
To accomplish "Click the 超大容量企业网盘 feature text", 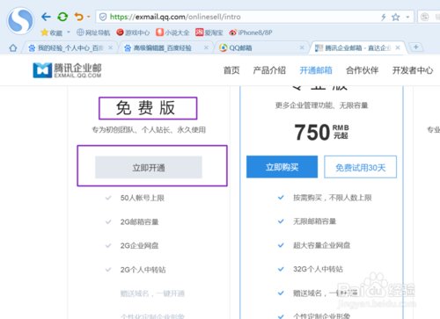I will (x=322, y=245).
